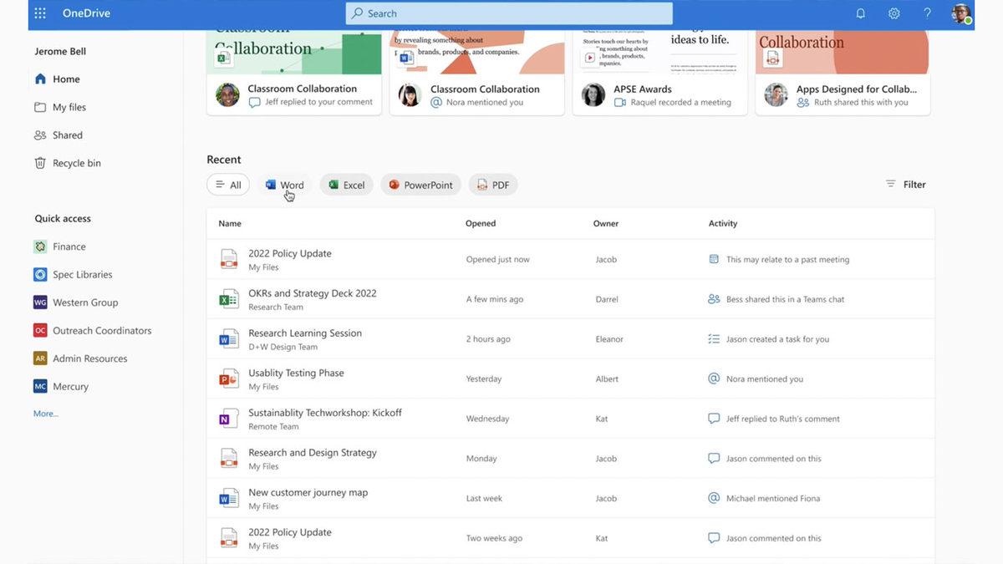Sort files by the Name column
1003x564 pixels.
pyautogui.click(x=230, y=223)
